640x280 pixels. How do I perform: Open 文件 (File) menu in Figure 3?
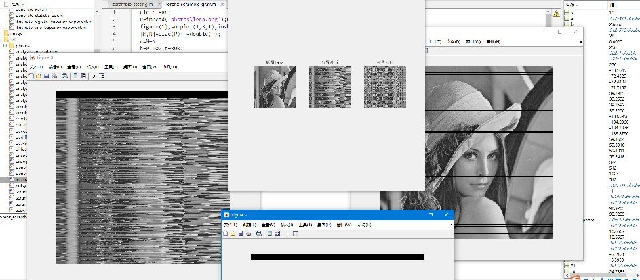37,67
